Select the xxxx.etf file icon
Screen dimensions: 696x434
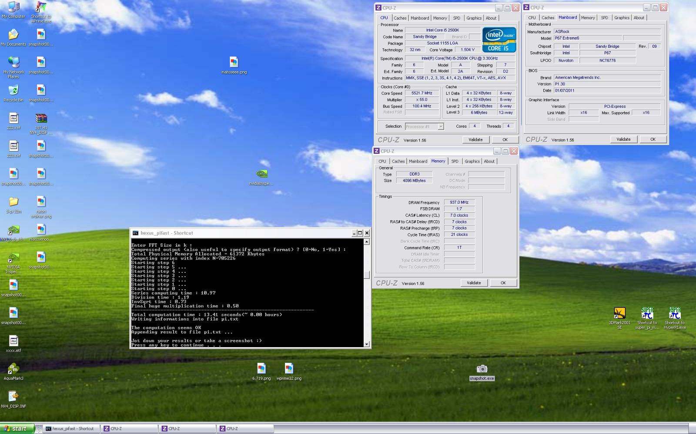pyautogui.click(x=13, y=344)
